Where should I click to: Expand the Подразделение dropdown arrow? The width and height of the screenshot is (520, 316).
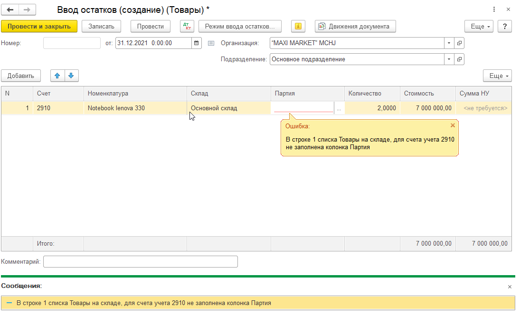point(449,59)
